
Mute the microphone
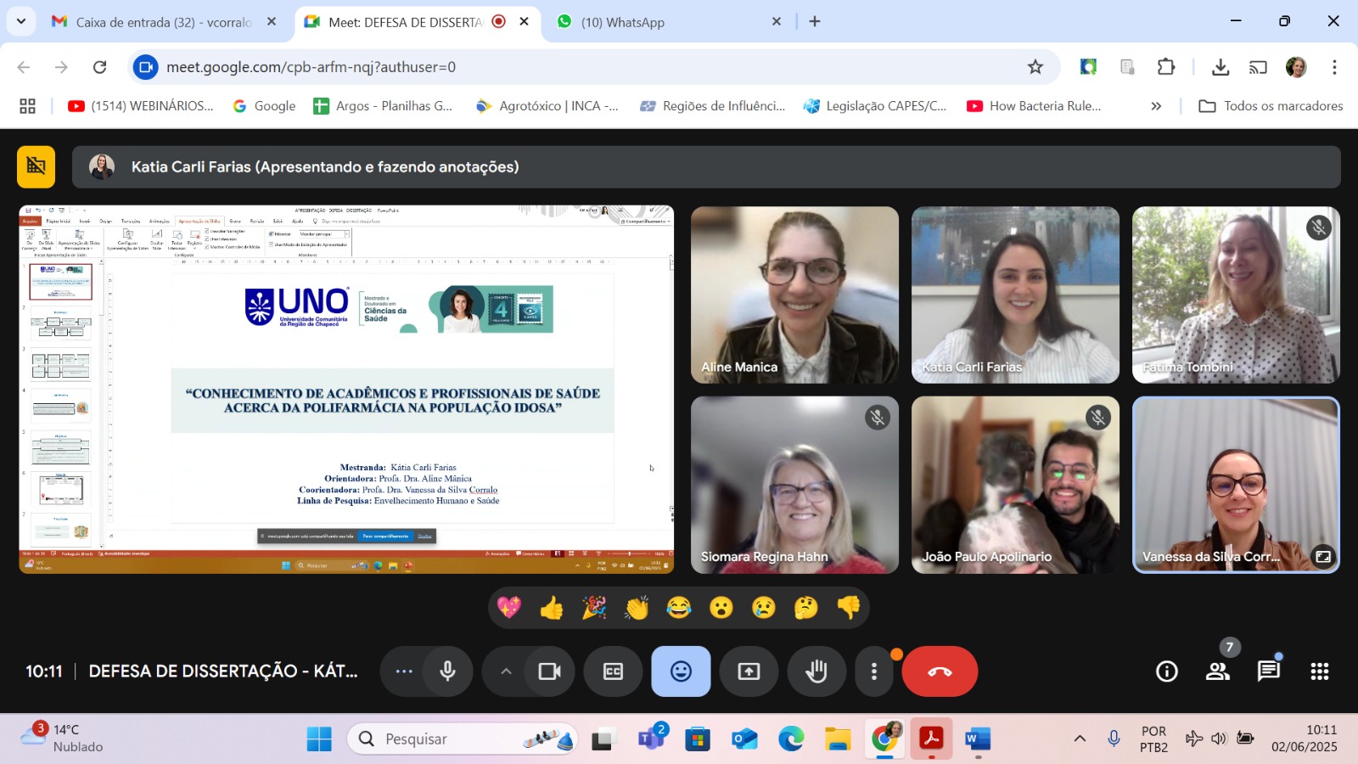pyautogui.click(x=447, y=671)
